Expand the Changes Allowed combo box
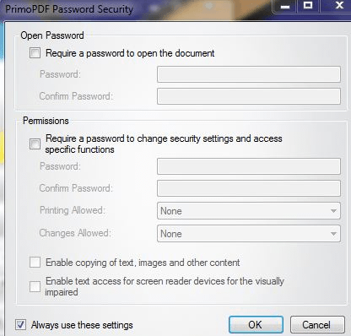 tap(249, 234)
